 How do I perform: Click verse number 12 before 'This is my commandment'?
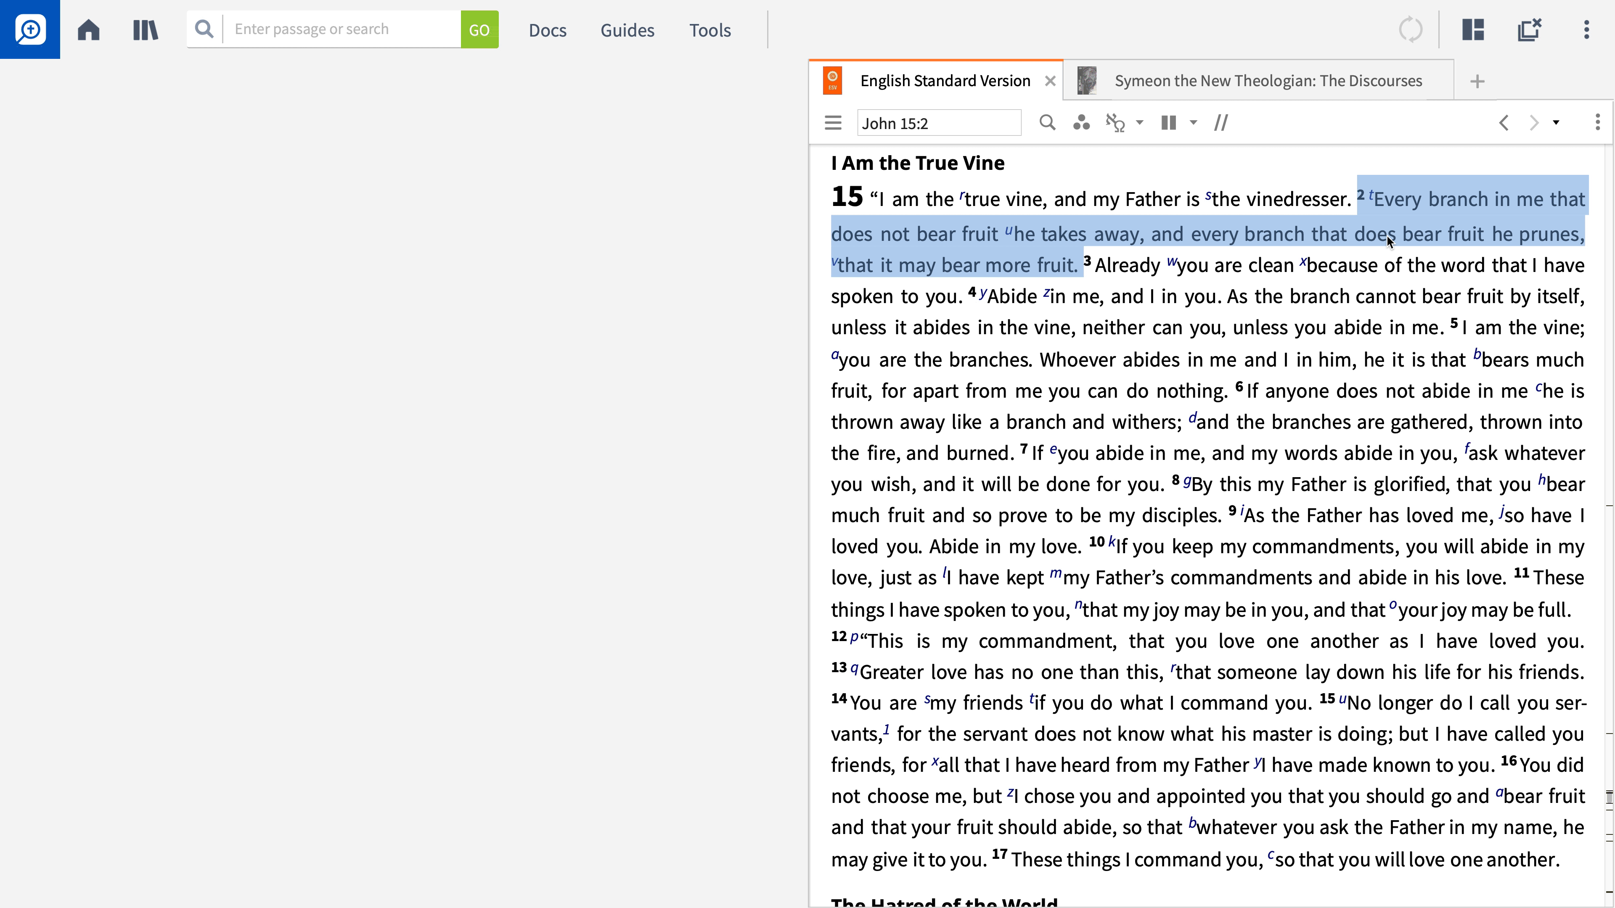pyautogui.click(x=839, y=636)
